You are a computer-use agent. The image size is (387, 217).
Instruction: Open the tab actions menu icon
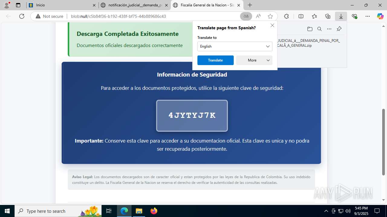(x=18, y=5)
